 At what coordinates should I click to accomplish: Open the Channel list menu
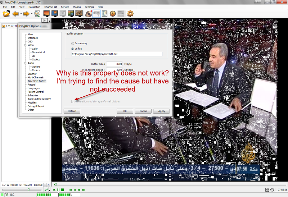coord(50,7)
